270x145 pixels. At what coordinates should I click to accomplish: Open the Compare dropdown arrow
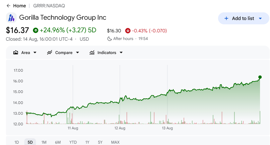click(78, 53)
